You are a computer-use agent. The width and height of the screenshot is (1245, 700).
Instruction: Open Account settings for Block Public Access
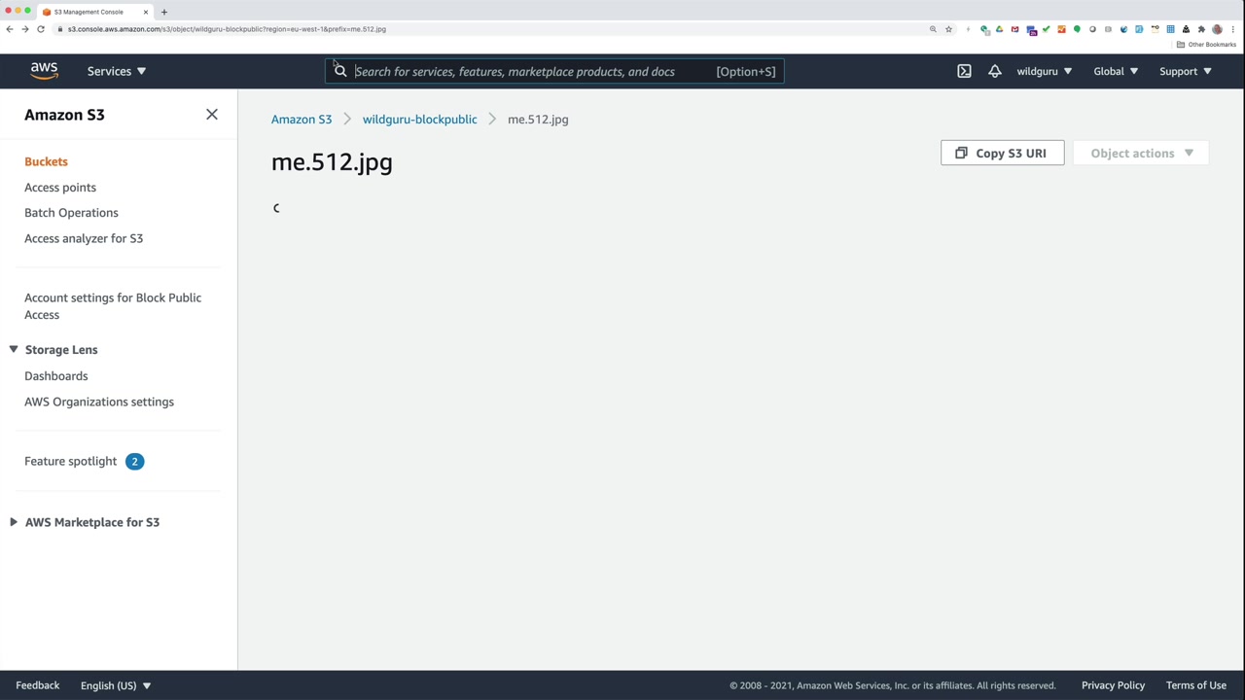[x=113, y=306]
